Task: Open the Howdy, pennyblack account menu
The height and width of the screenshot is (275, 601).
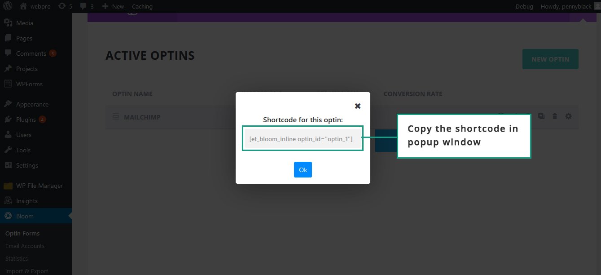Action: 570,6
